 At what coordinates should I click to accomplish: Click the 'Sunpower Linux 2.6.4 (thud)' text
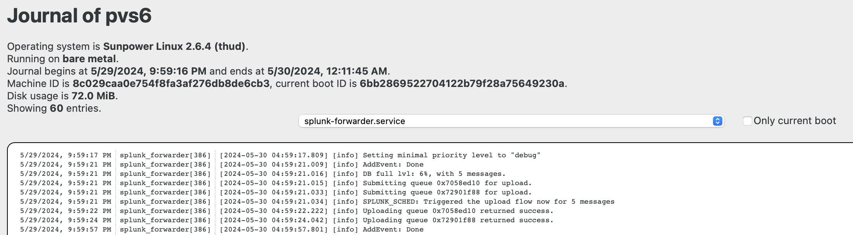(x=174, y=46)
